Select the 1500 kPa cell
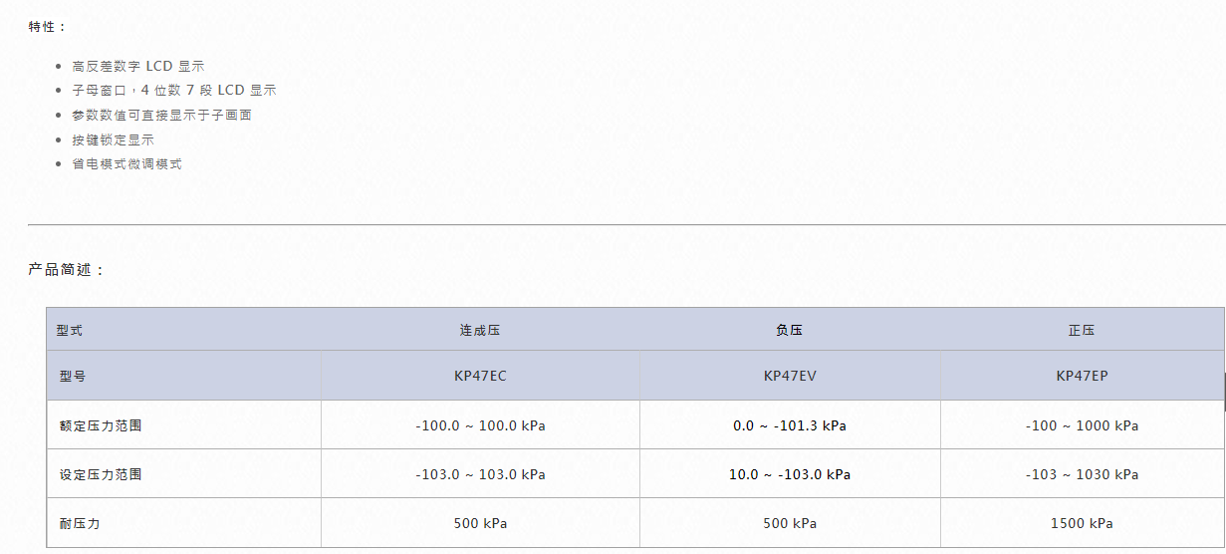This screenshot has height=554, width=1226. [x=1083, y=523]
